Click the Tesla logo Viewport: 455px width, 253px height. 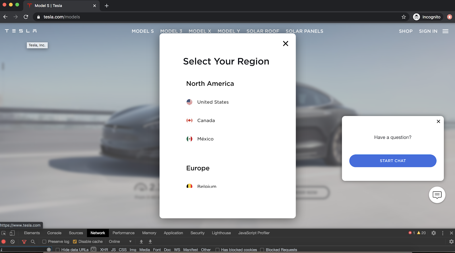point(21,31)
